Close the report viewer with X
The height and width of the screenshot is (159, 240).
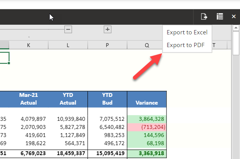(x=233, y=16)
